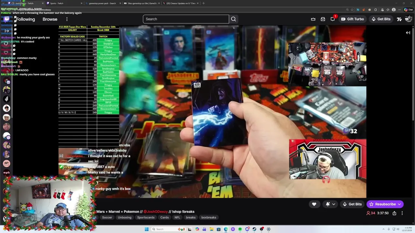Screen dimensions: 415x233
Task: Click the Windows taskbar Search box
Action: point(169,229)
